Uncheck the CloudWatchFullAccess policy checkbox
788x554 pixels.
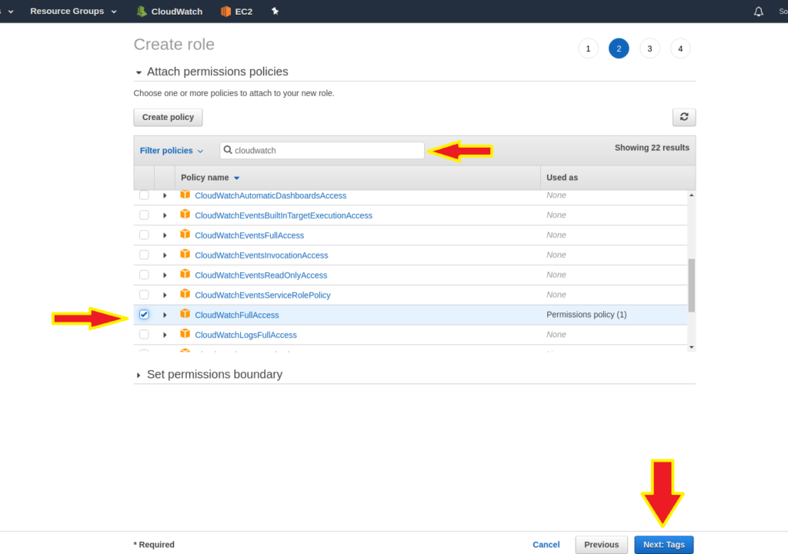click(144, 315)
